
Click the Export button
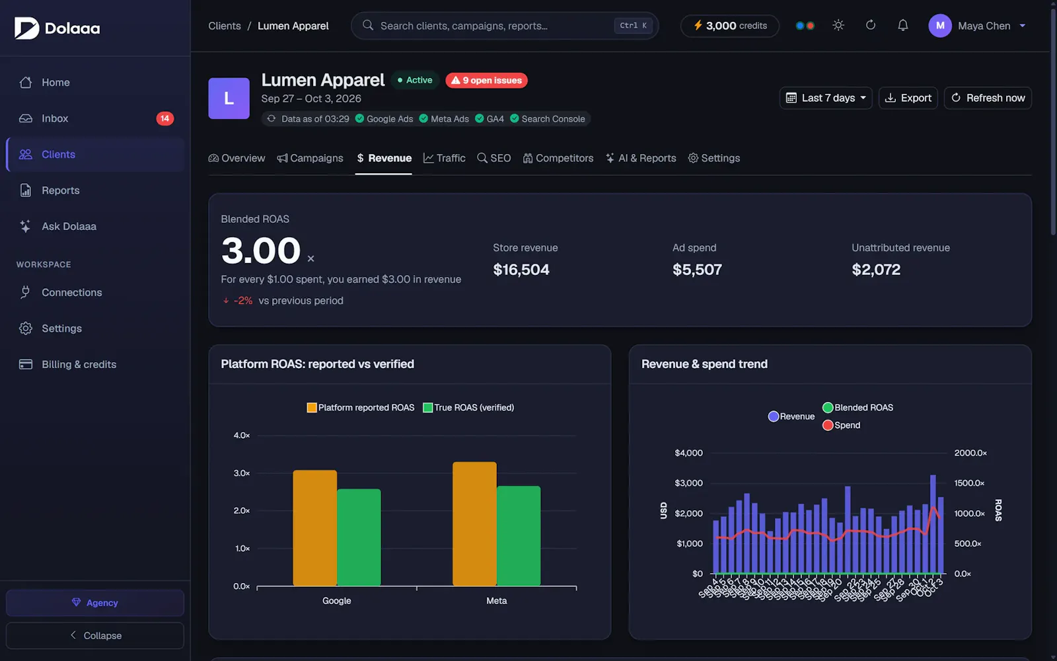tap(908, 98)
